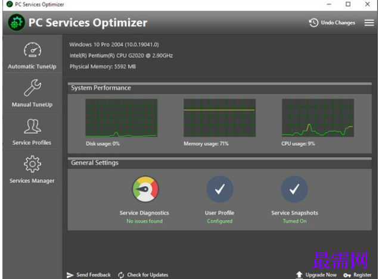379x279 pixels.
Task: Click the Upgrade Now link
Action: pos(321,275)
